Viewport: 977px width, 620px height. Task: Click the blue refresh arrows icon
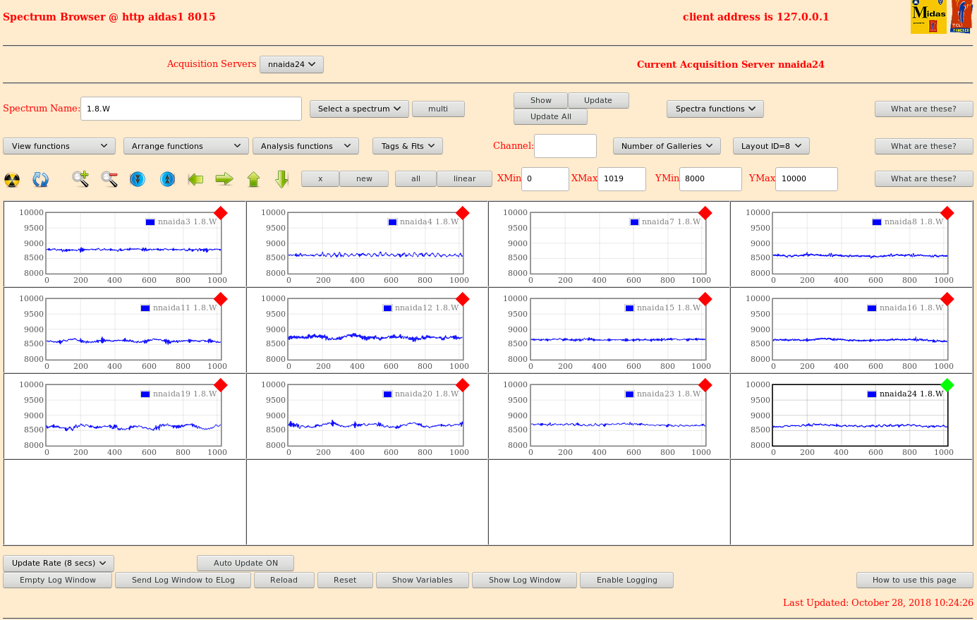(x=41, y=180)
